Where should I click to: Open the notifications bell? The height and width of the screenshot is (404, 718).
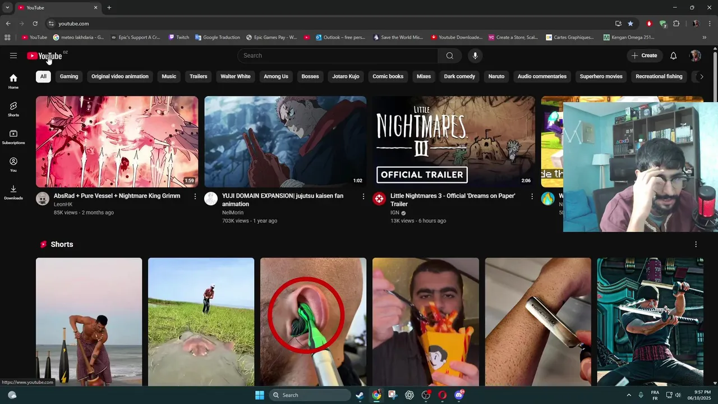tap(673, 56)
